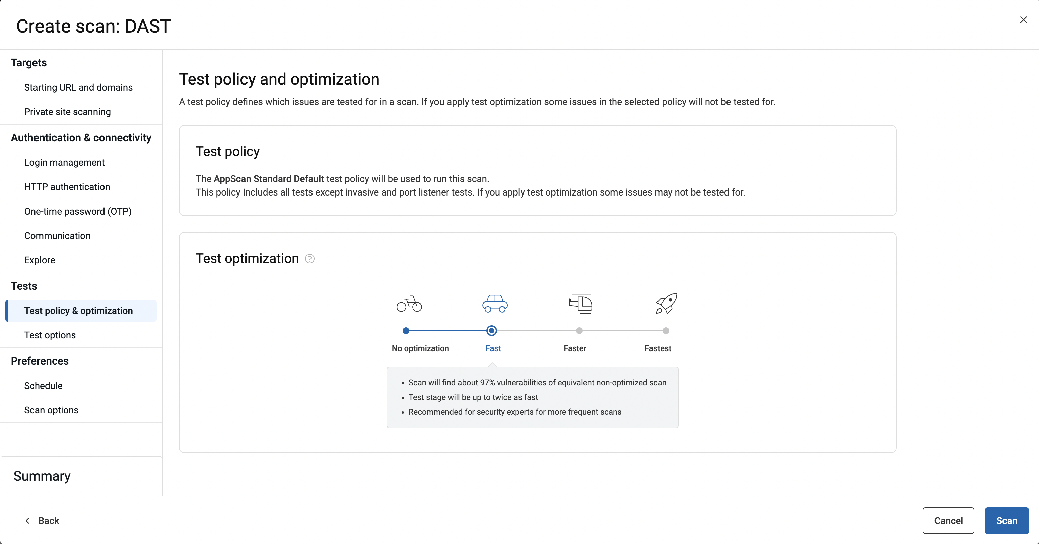This screenshot has width=1039, height=544.
Task: Click the 'Create scan: DAST' title
Action: pos(93,27)
